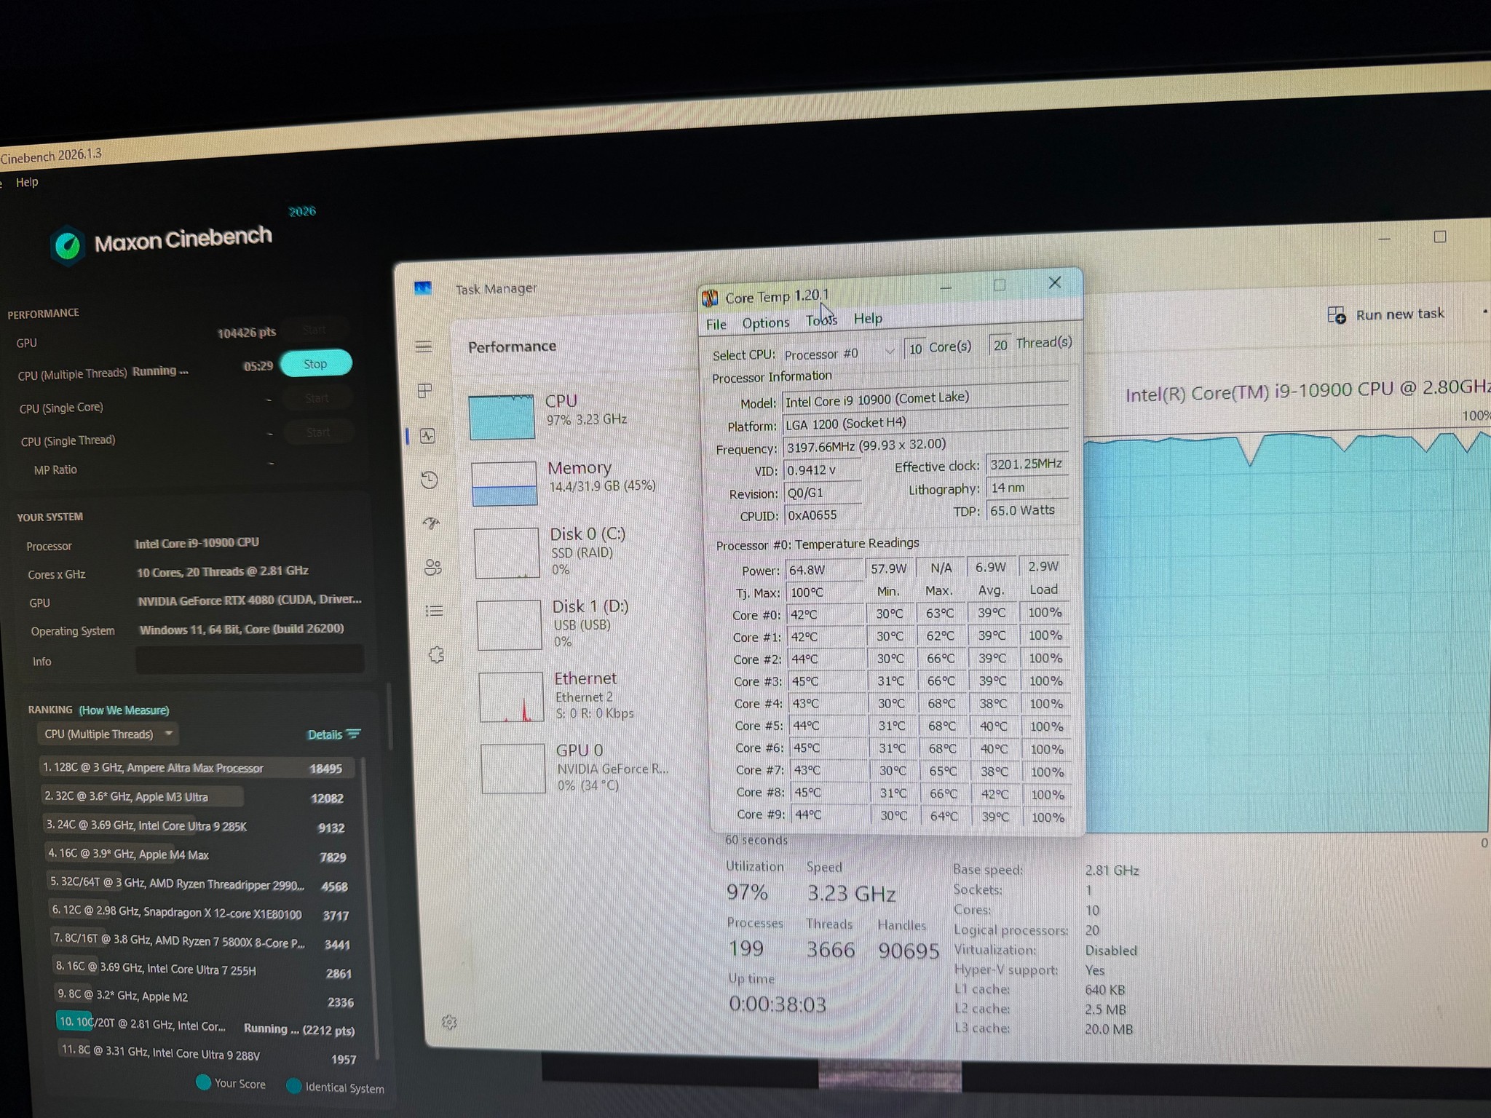Open Users icon in Task Manager sidebar

[433, 567]
